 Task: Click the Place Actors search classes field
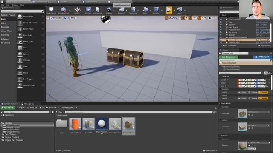pos(23,11)
